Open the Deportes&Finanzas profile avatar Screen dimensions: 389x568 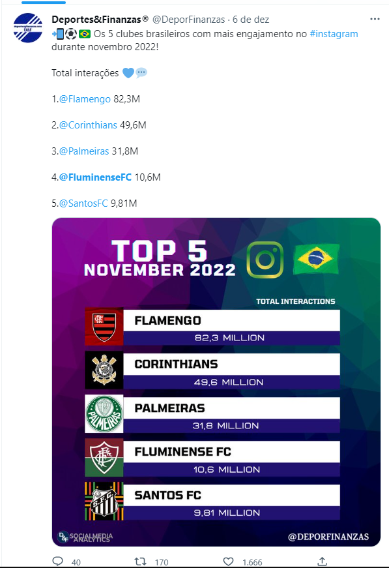28,28
